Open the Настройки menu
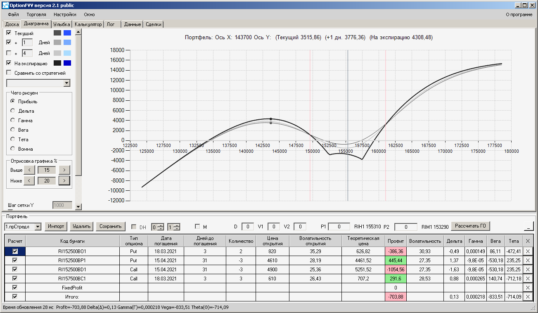The image size is (538, 313). [x=65, y=14]
